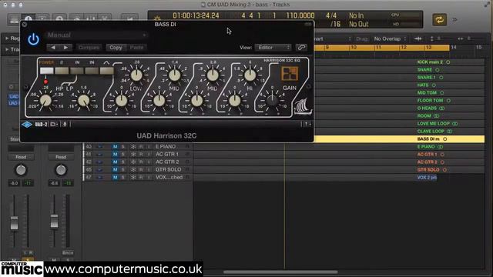Click the HP filter frequency knob
The height and width of the screenshot is (277, 493).
(45, 101)
